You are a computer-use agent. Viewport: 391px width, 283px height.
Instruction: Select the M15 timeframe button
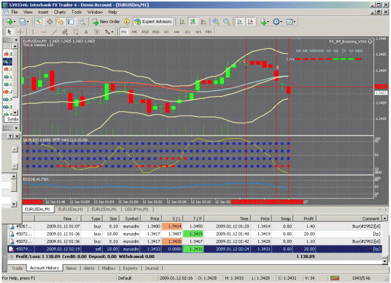pos(145,32)
